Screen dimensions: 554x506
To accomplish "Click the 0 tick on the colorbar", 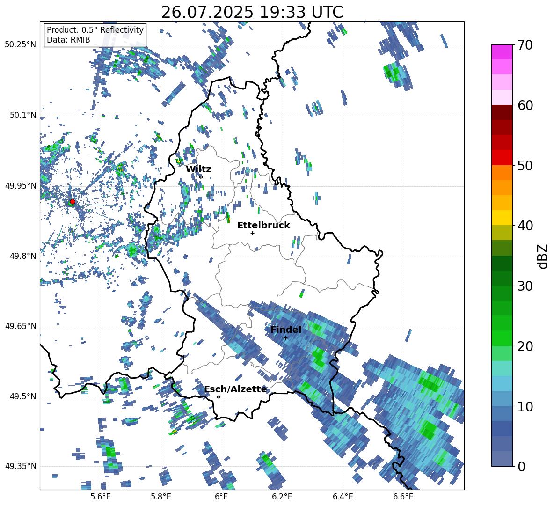I will pos(521,466).
